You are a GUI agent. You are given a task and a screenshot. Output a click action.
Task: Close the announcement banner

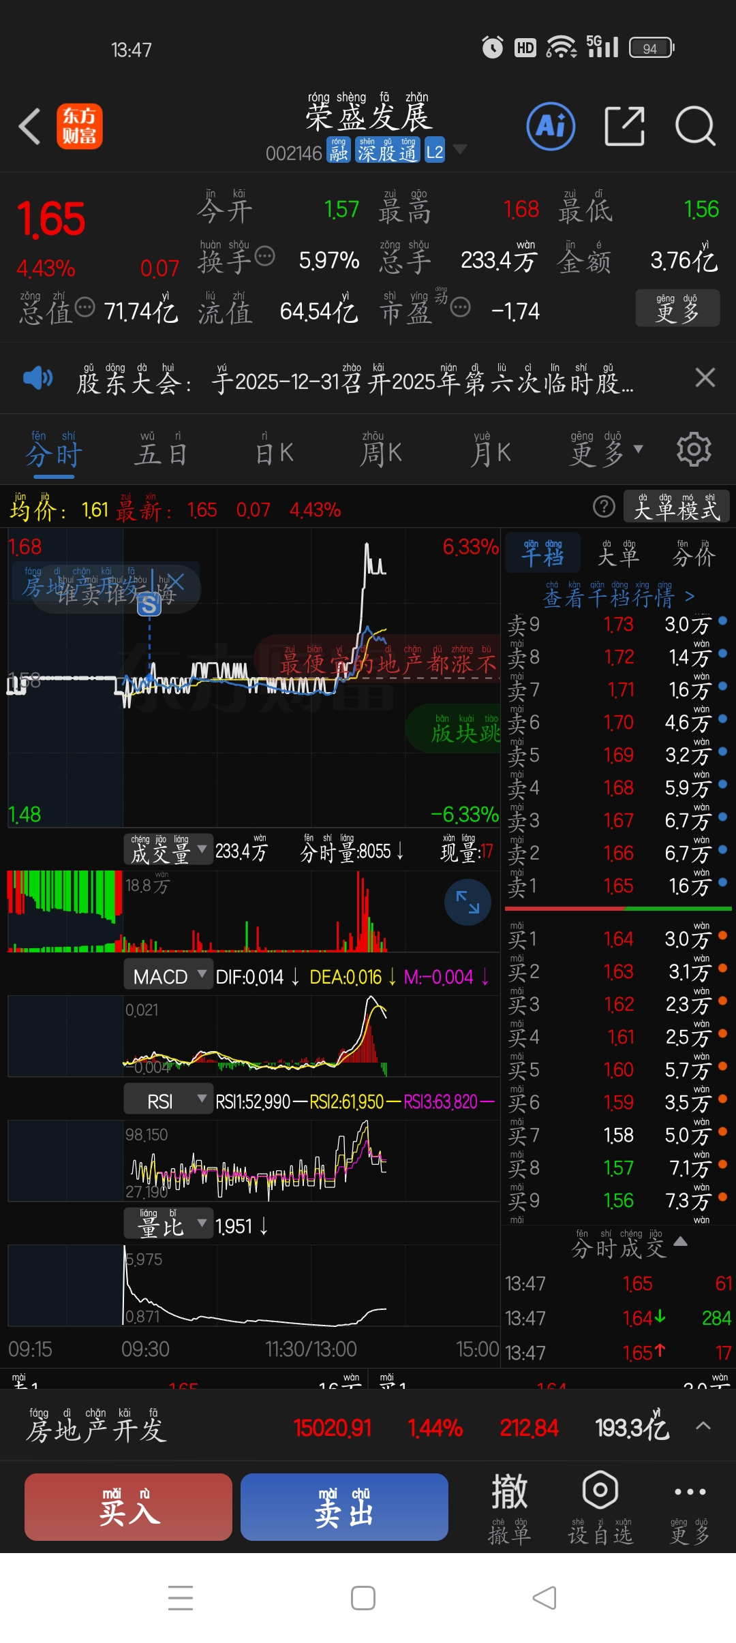pyautogui.click(x=705, y=377)
